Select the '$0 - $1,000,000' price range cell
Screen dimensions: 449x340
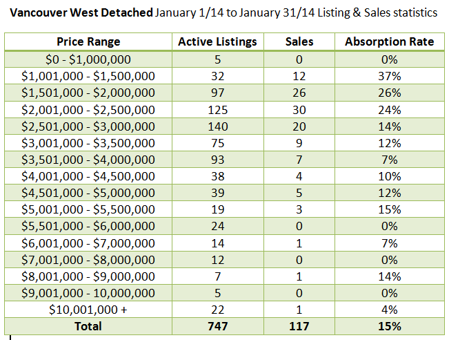pyautogui.click(x=88, y=59)
